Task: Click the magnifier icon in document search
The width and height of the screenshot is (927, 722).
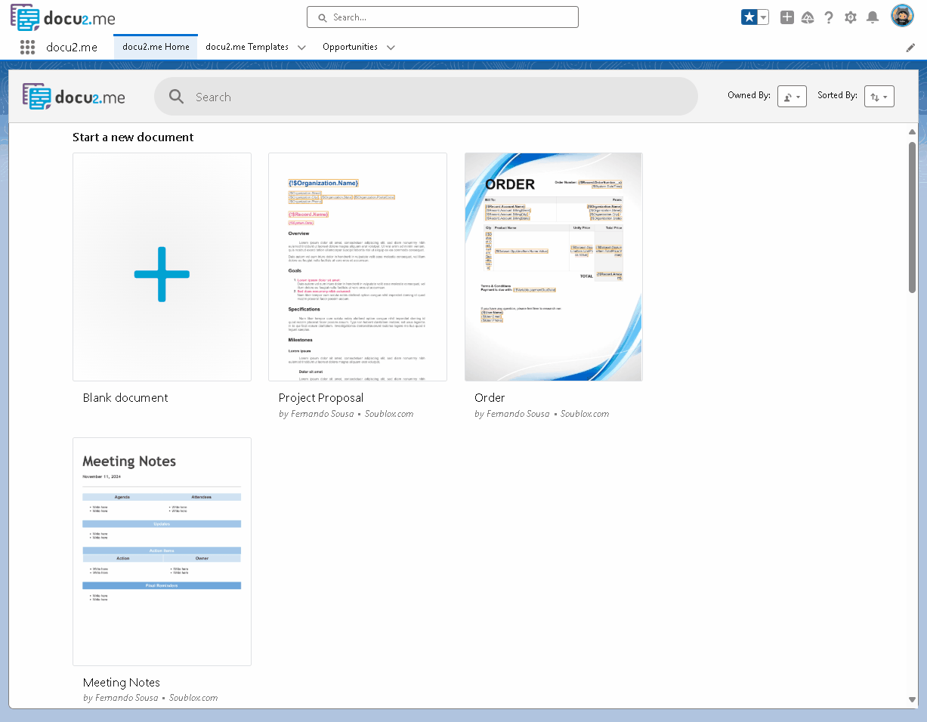Action: point(176,97)
